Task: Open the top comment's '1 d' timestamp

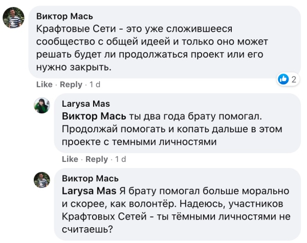Action: coord(95,84)
